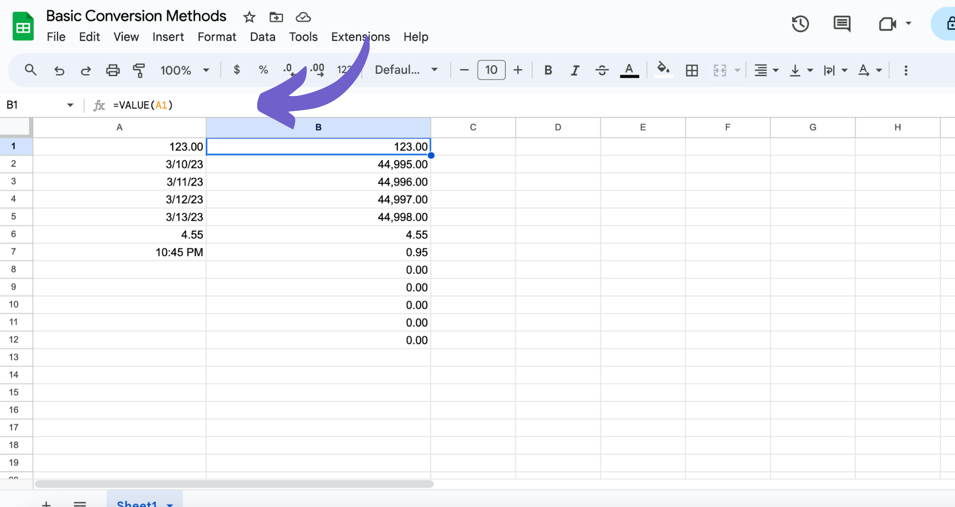Open horizontal align dropdown
955x507 pixels.
tap(766, 70)
